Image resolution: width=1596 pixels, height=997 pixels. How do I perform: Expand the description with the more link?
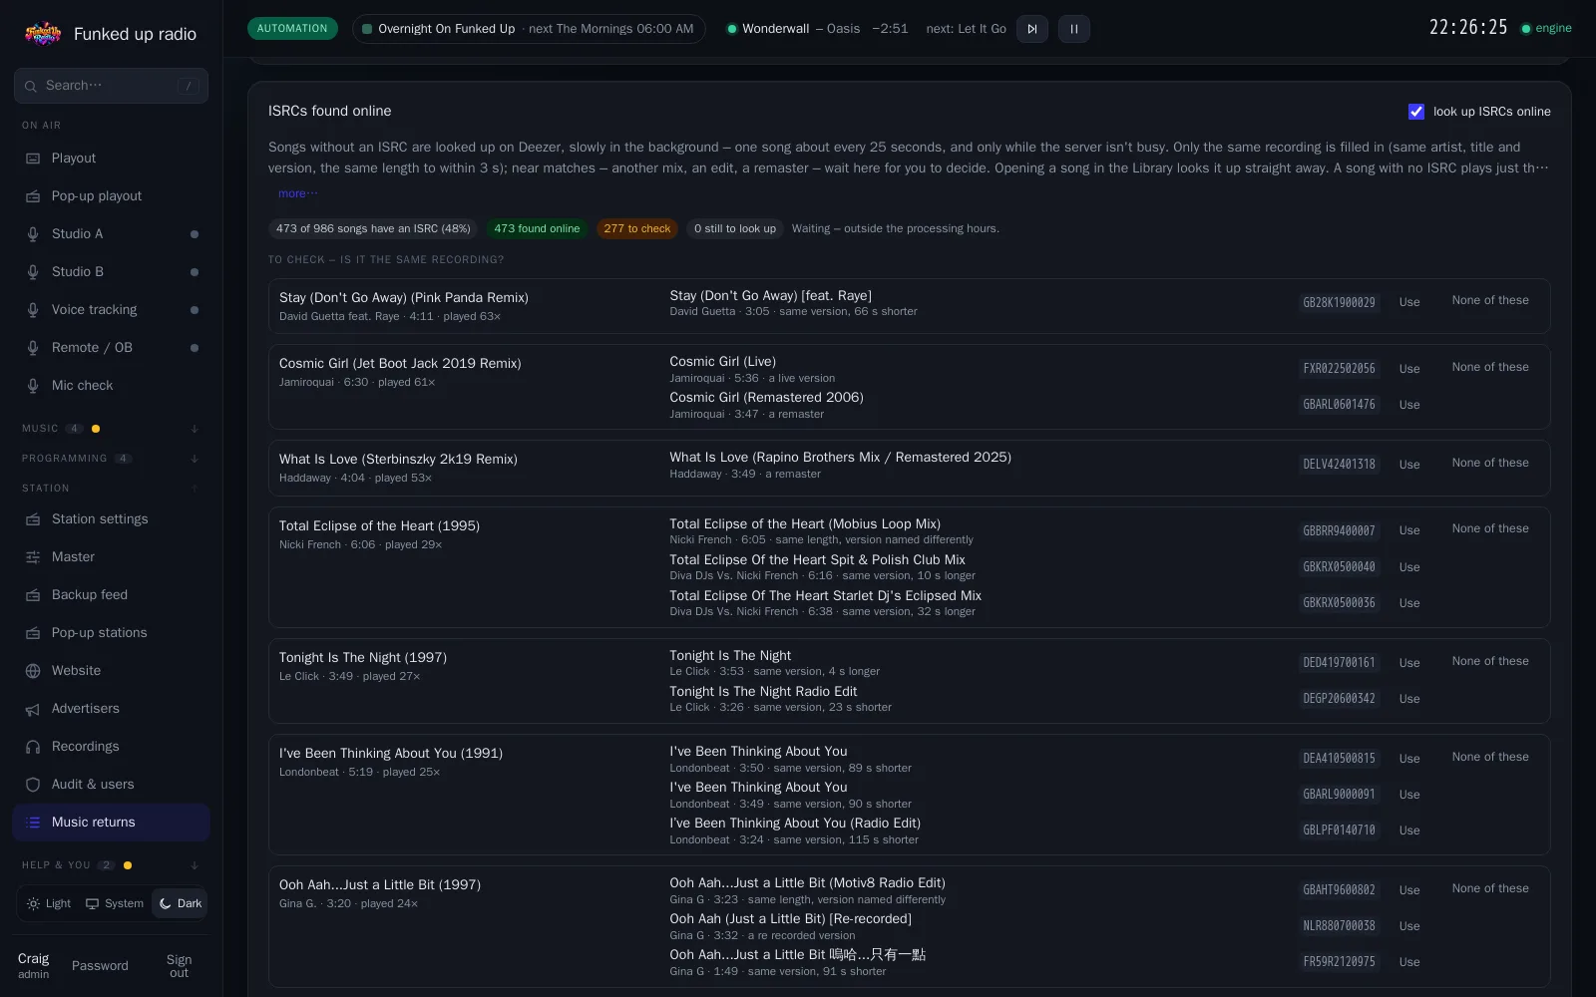(x=298, y=193)
